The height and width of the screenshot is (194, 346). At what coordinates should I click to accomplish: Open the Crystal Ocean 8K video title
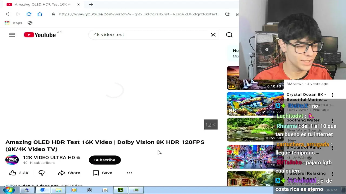click(307, 97)
